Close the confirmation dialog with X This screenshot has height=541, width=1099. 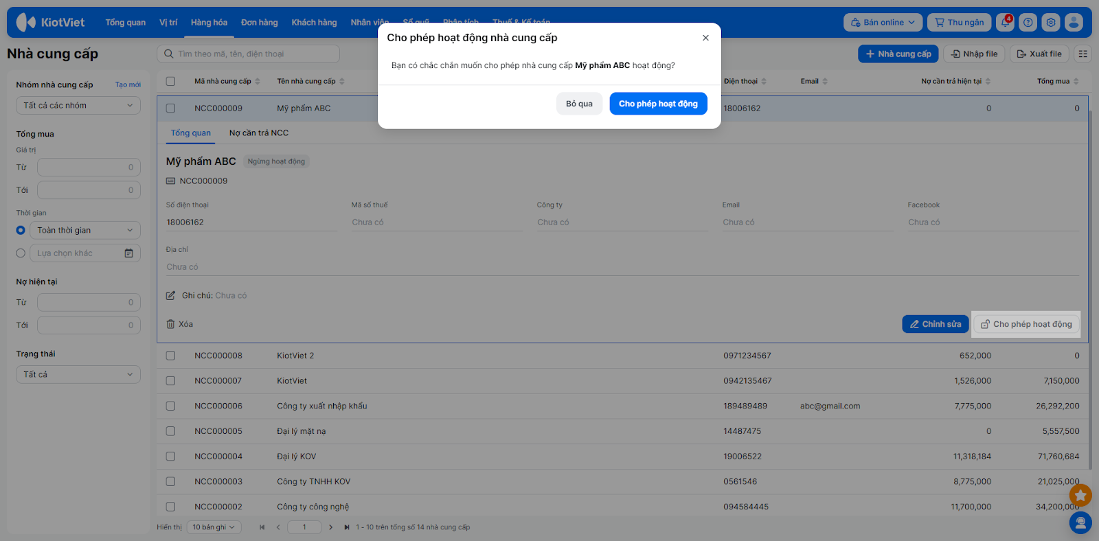tap(705, 38)
